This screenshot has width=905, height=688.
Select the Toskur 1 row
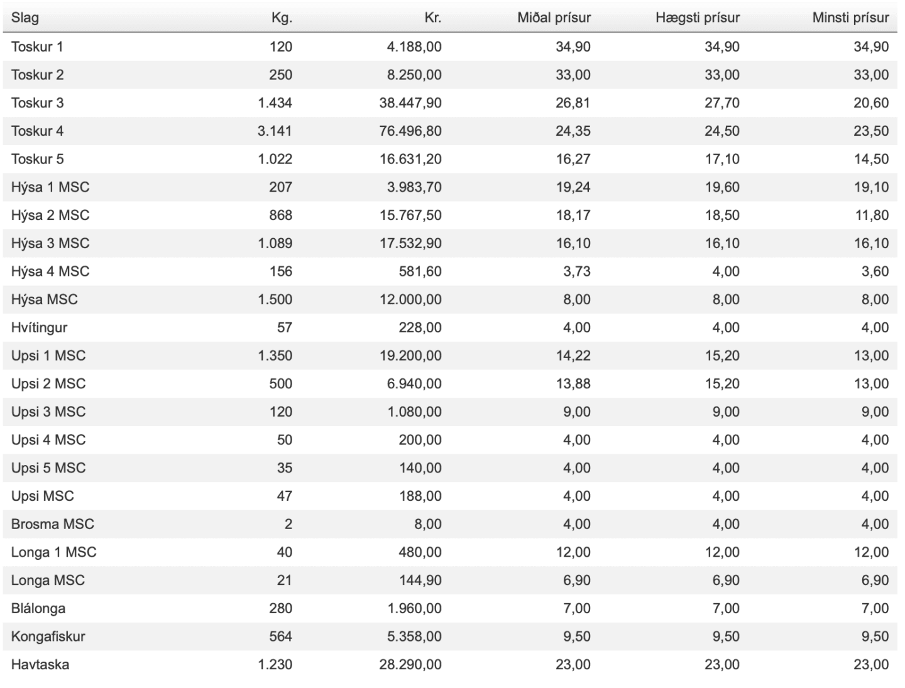click(450, 46)
